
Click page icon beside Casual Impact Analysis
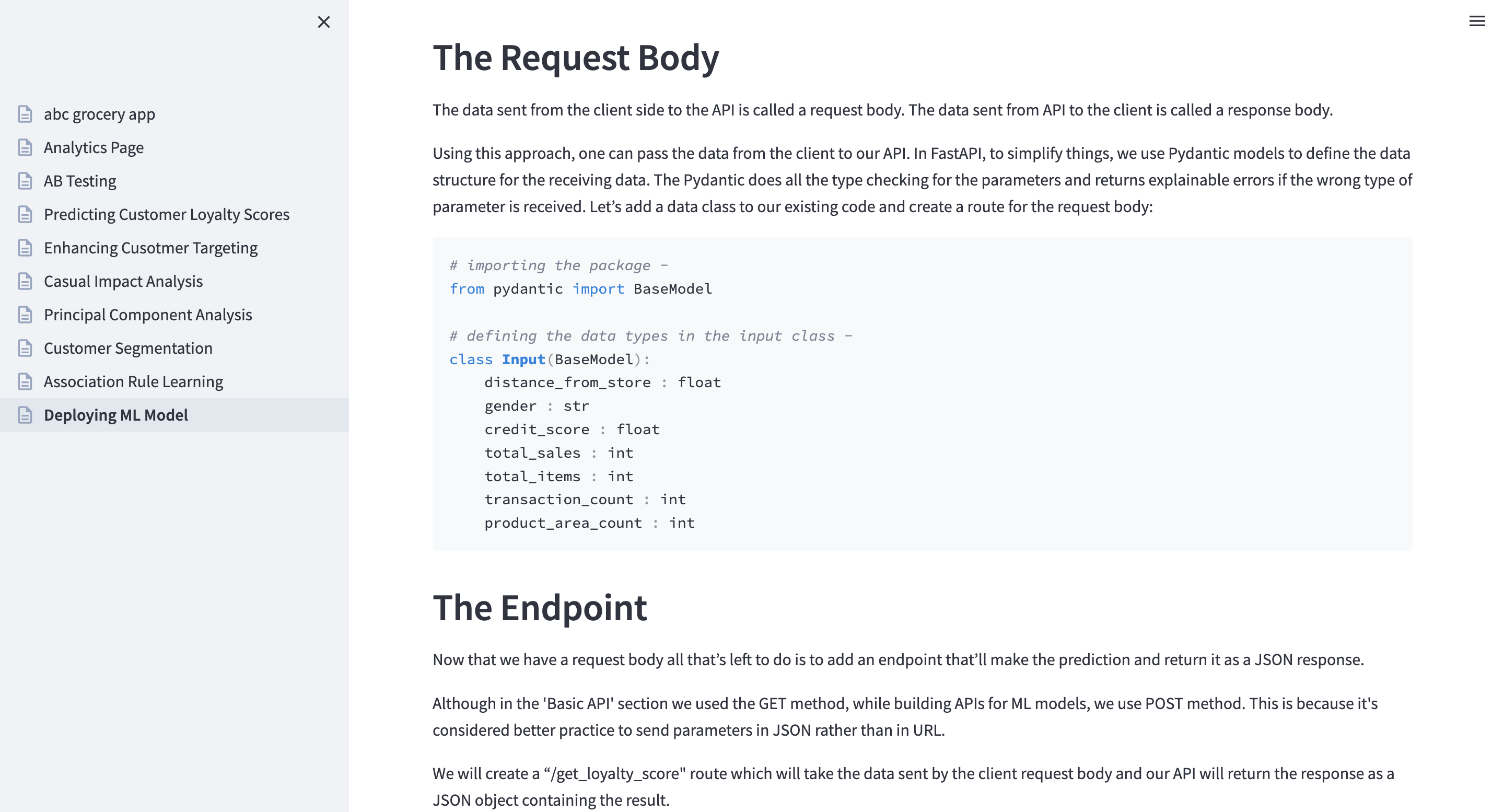25,282
